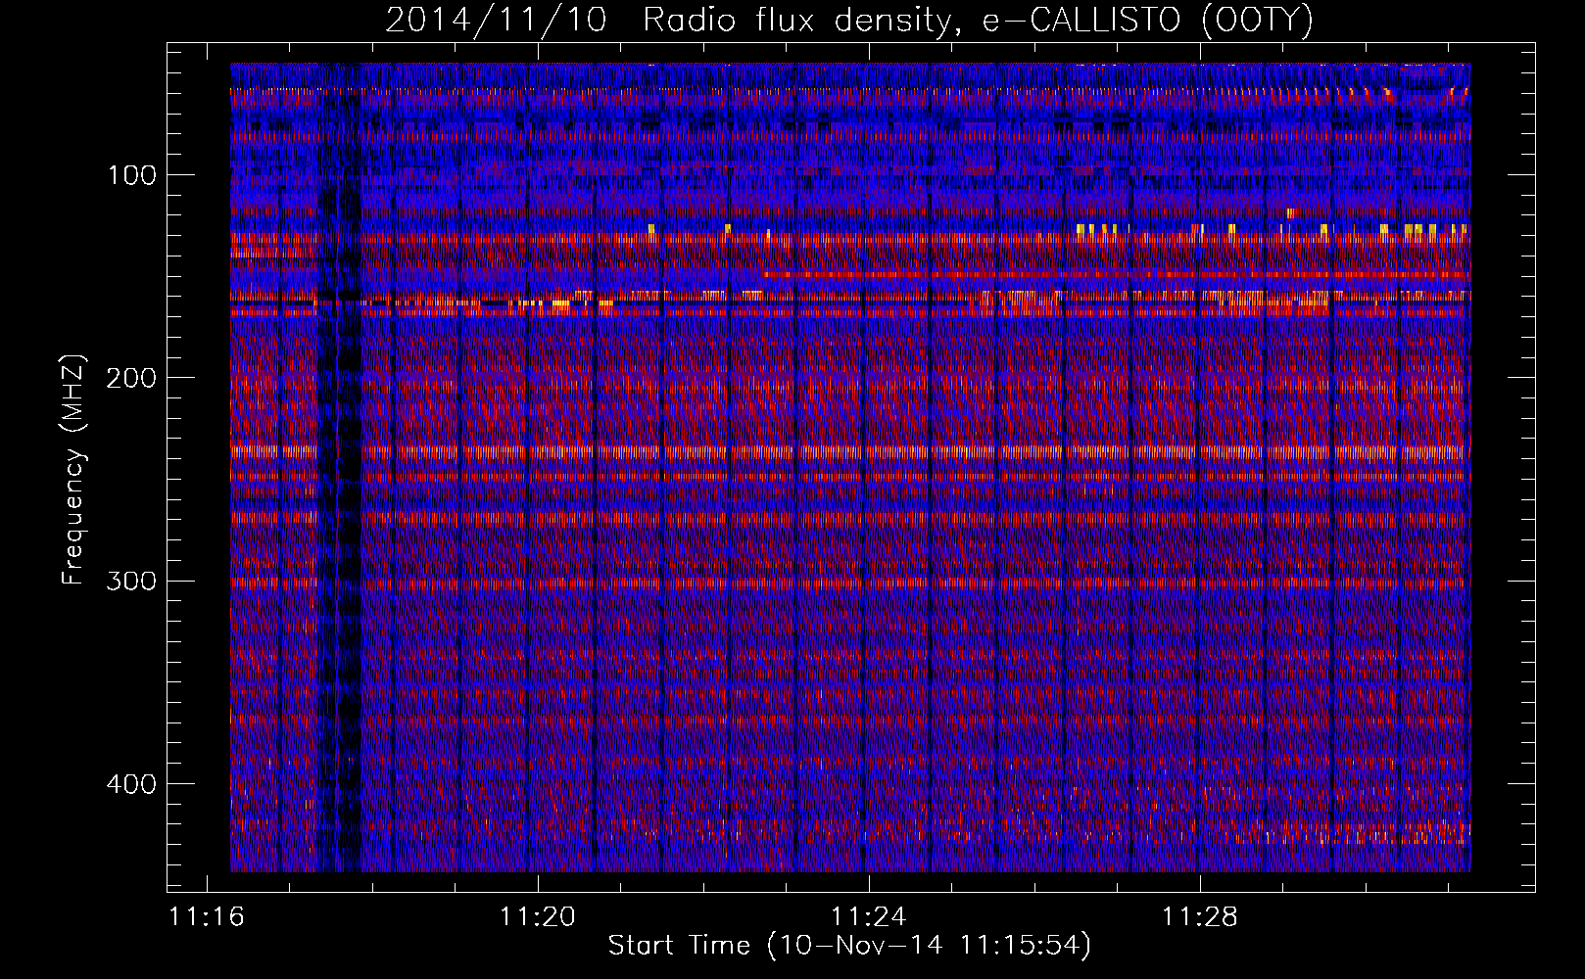
Task: Click the wide dark vertical dropout band in the spectrogram
Action: point(340,468)
